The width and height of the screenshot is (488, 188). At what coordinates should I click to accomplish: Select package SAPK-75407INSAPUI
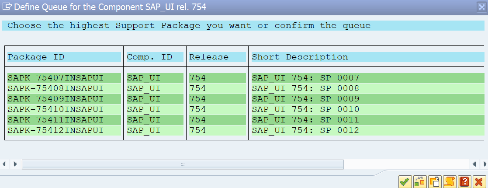coord(64,78)
